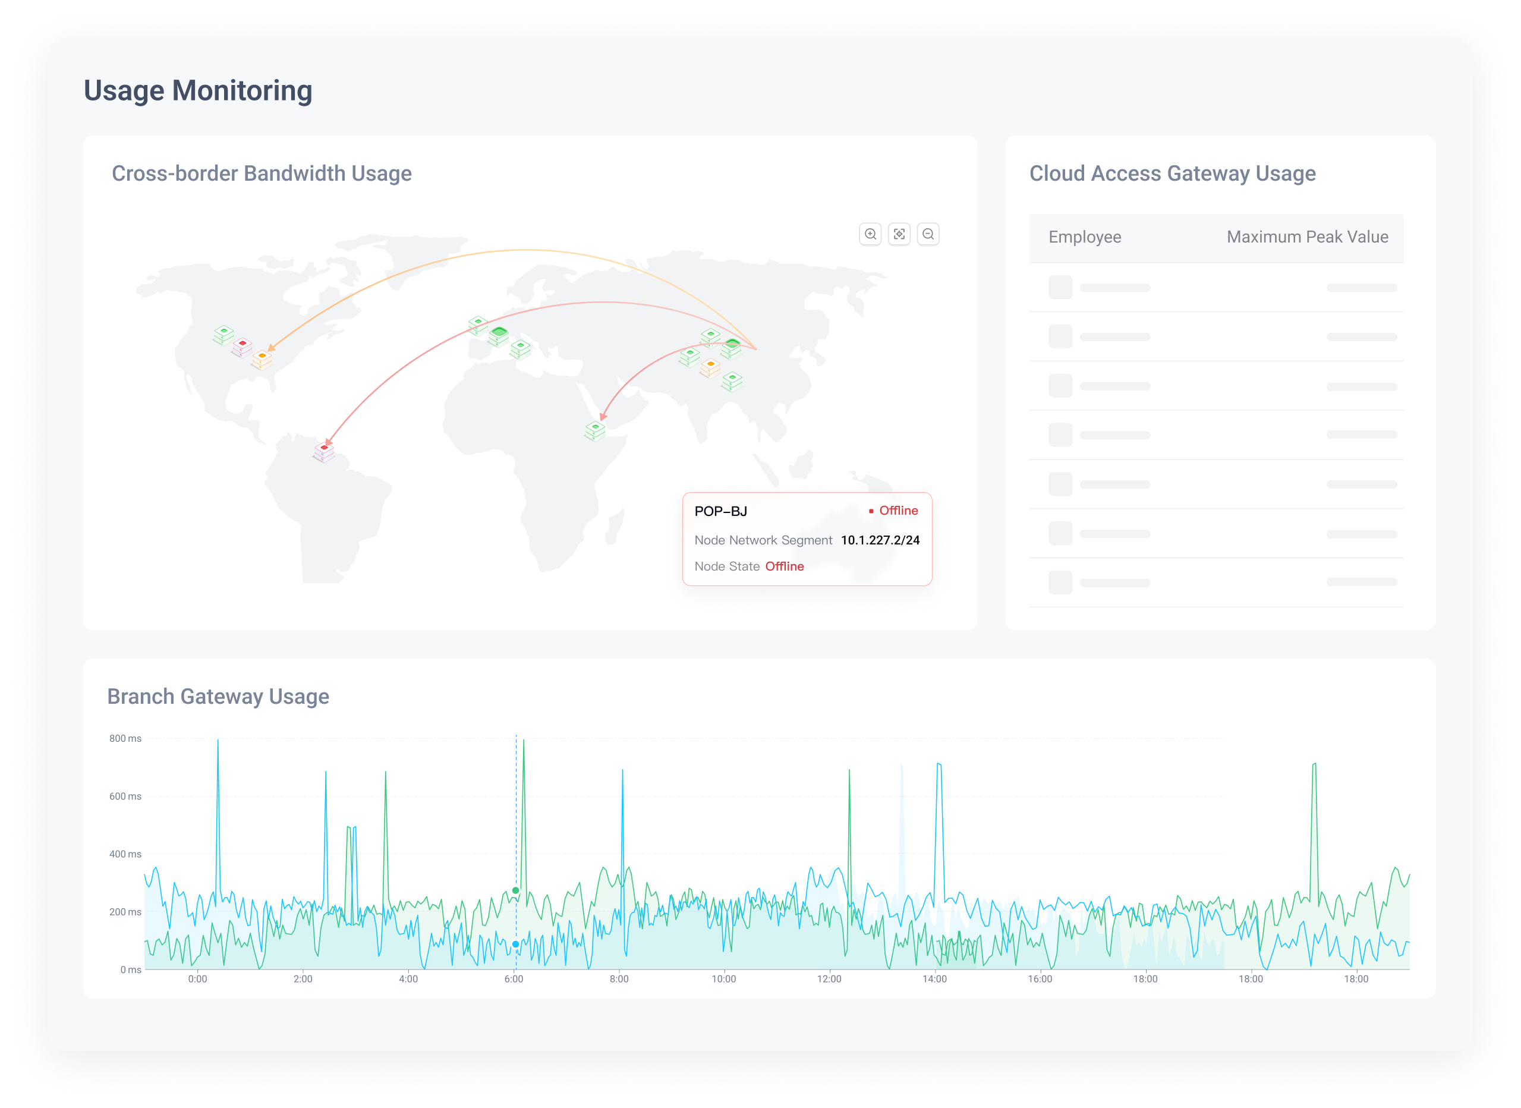
Task: Select the red node in South America
Action: (323, 451)
